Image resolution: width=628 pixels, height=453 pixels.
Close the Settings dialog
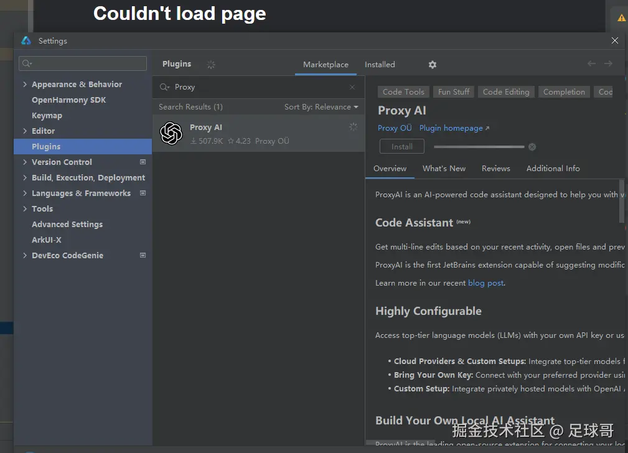615,40
